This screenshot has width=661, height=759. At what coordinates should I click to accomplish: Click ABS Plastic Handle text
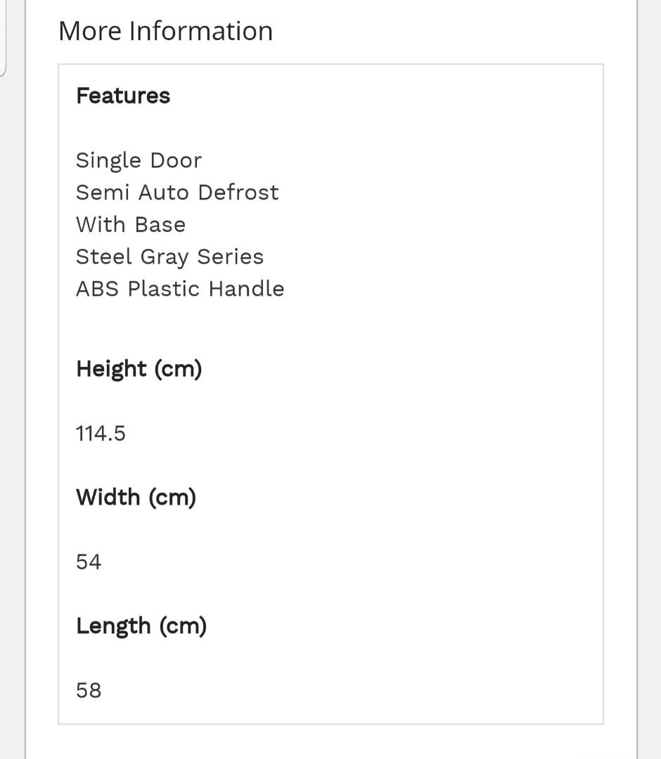pos(180,289)
